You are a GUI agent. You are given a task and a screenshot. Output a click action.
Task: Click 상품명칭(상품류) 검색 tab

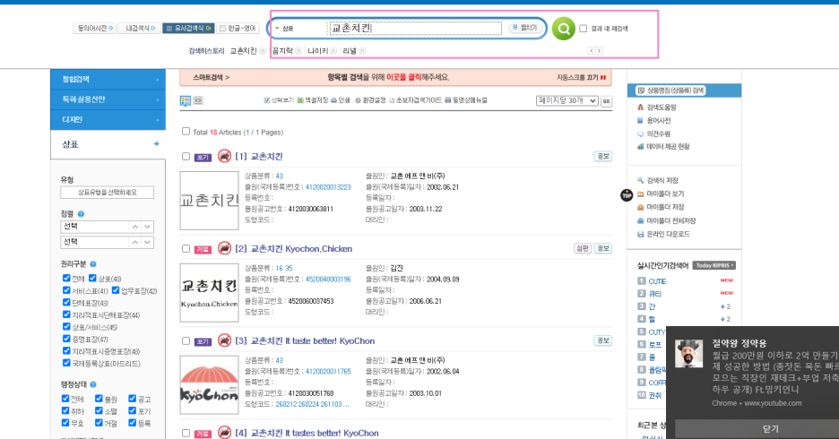click(x=671, y=90)
